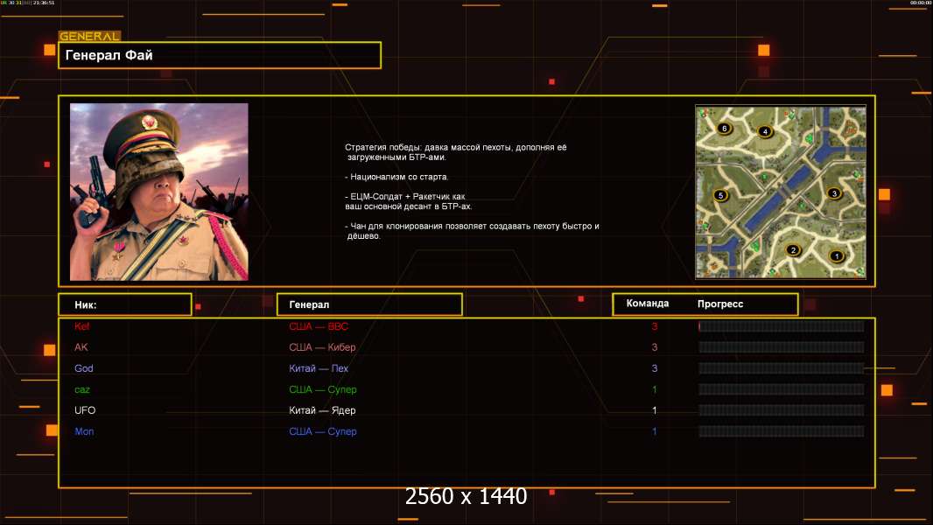Click «США — ВВС» general entry
The width and height of the screenshot is (933, 525).
tap(319, 326)
